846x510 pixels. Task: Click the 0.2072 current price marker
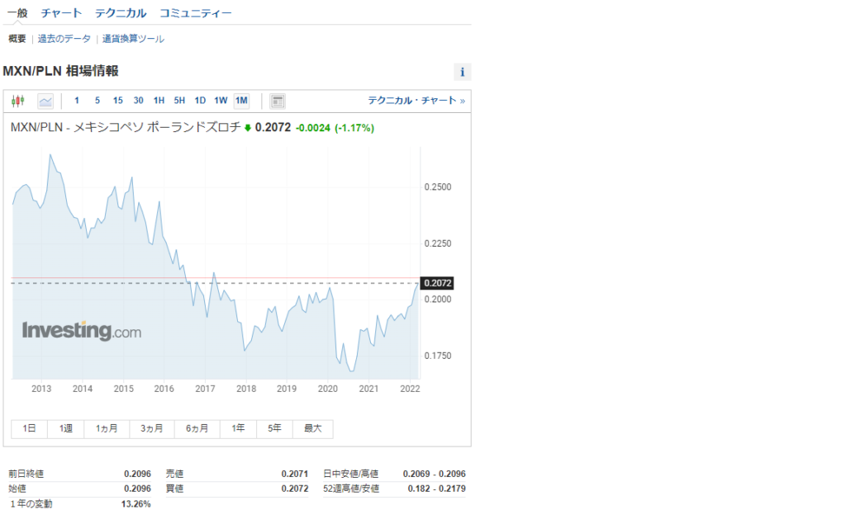436,283
